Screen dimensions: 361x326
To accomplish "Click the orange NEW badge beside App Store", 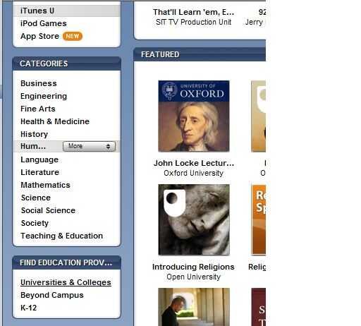I will point(73,36).
